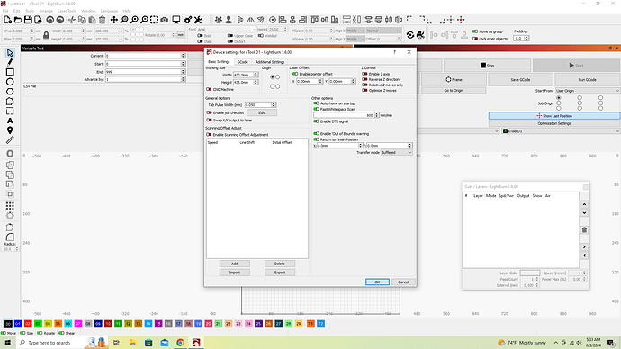This screenshot has width=621, height=349.
Task: Open the Camera capture icon in toolbar
Action: pos(165,20)
